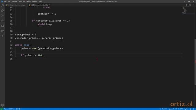
Task: Open the Terminal menu
Action: [x=35, y=2]
